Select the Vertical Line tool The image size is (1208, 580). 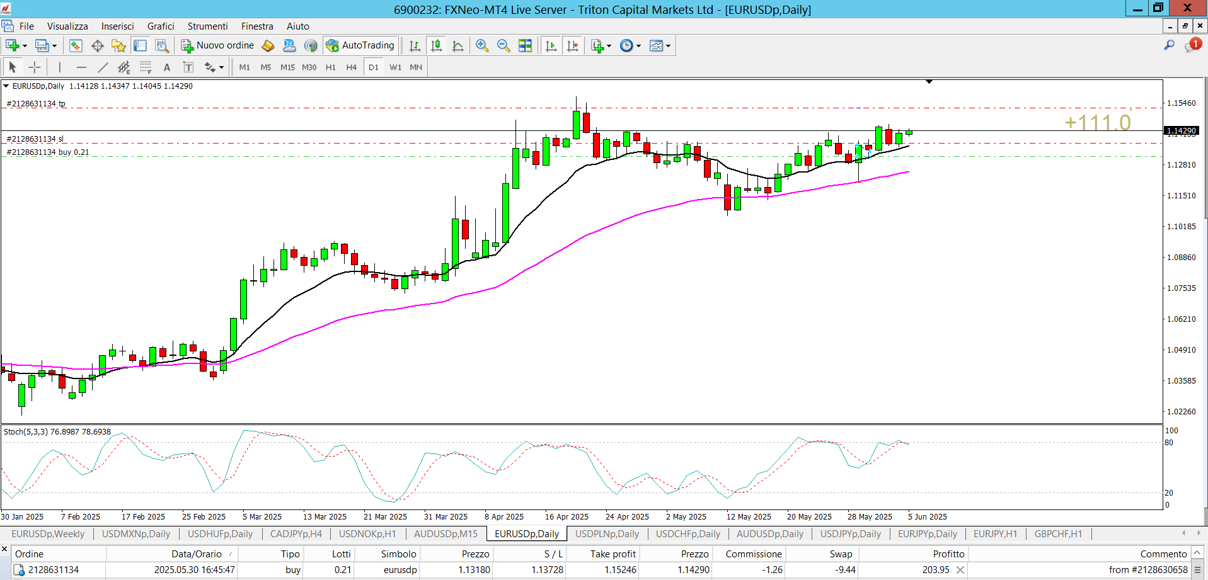tap(60, 67)
